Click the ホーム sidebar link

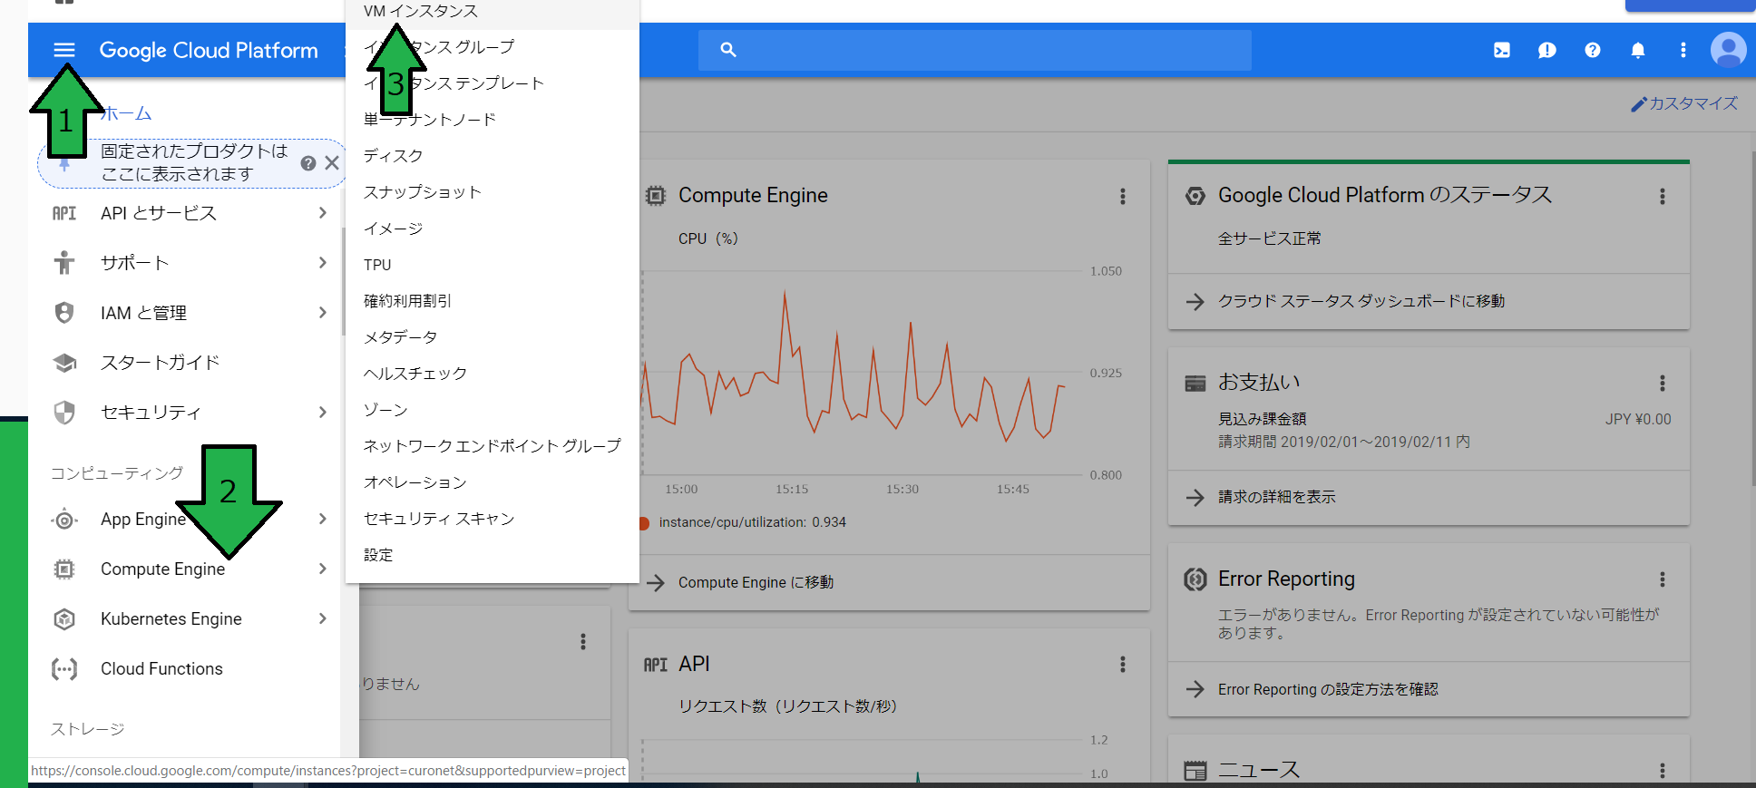click(126, 114)
